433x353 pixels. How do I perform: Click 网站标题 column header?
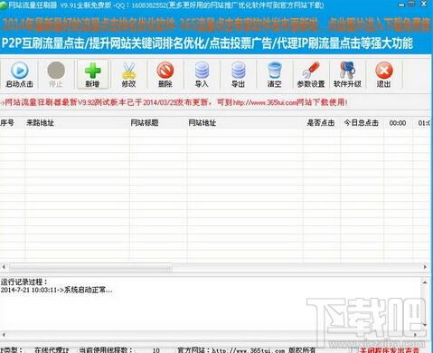pyautogui.click(x=145, y=123)
